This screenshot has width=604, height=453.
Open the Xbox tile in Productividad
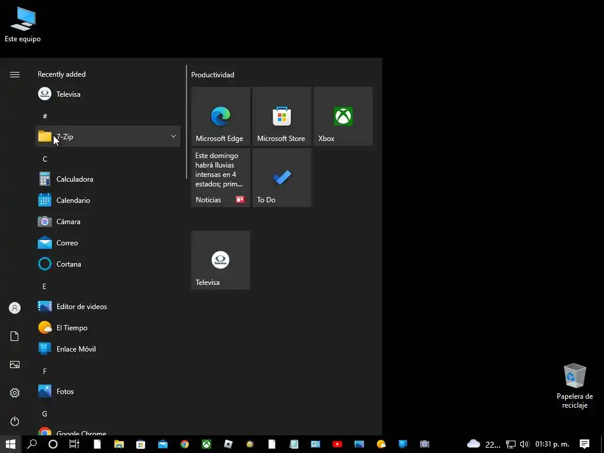tap(343, 116)
